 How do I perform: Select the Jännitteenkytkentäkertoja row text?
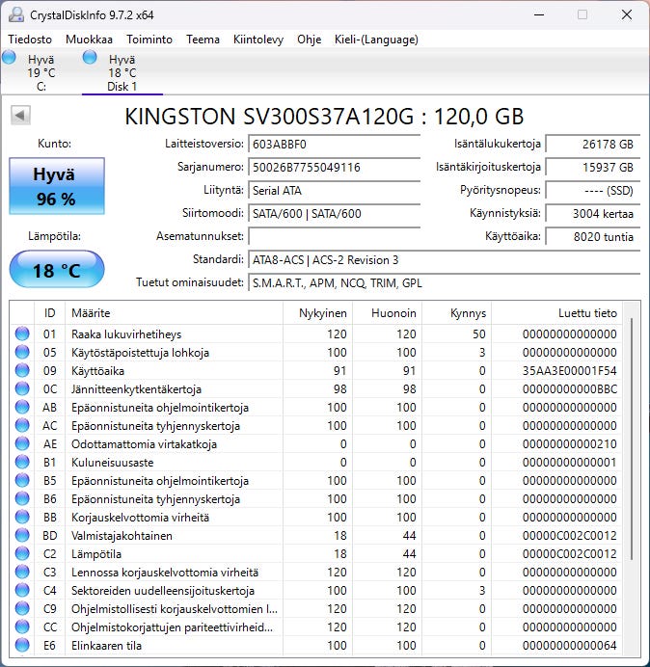click(x=136, y=389)
